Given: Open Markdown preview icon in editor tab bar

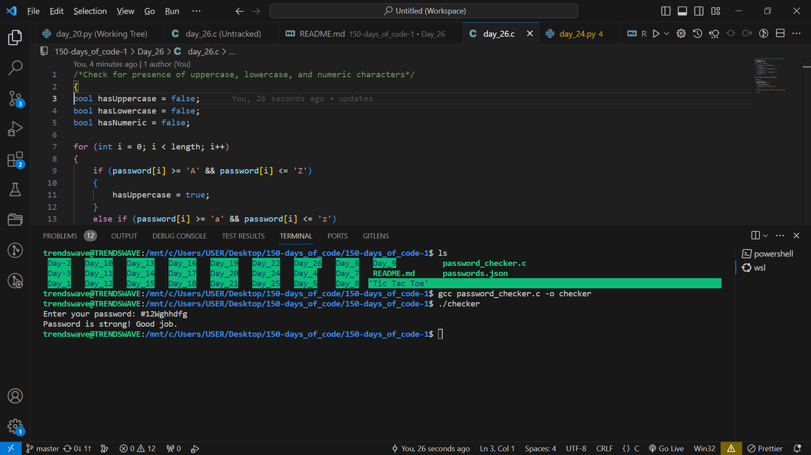Looking at the screenshot, I should [x=631, y=33].
